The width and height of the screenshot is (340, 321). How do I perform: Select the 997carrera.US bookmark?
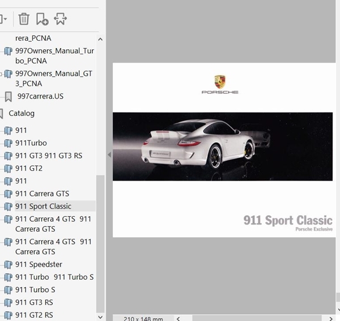[x=40, y=96]
